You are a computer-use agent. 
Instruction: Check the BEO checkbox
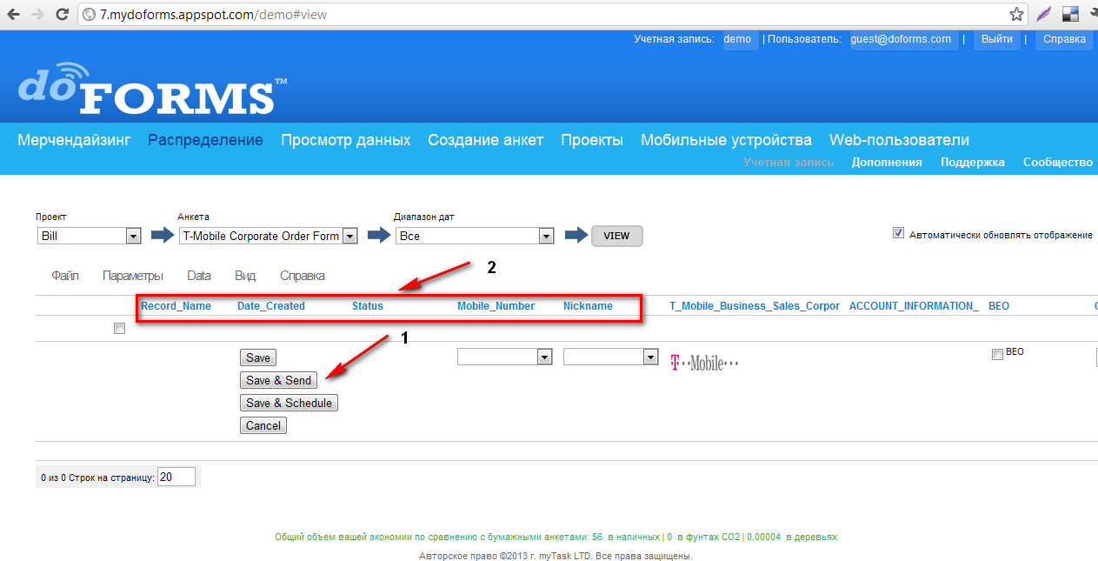click(997, 354)
